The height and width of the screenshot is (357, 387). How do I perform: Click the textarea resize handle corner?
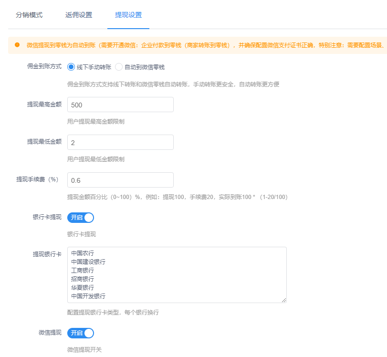[x=284, y=300]
